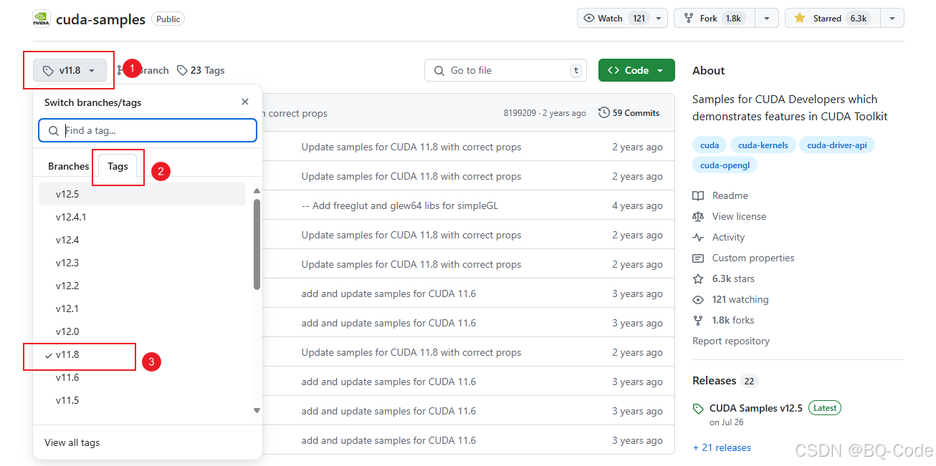
Task: Open CUDA Samples v12.5 release
Action: [x=756, y=408]
